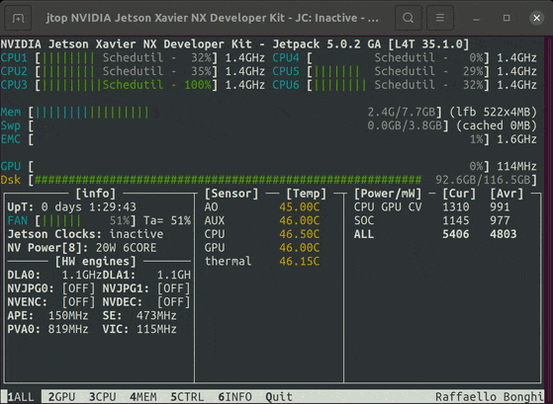553x404 pixels.
Task: Click the Jetpack 5.0.2 GA header line
Action: point(234,44)
